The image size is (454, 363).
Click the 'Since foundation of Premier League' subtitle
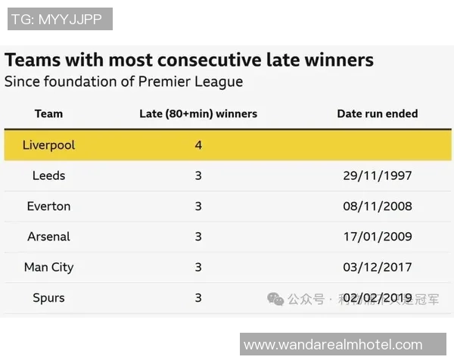tap(124, 81)
